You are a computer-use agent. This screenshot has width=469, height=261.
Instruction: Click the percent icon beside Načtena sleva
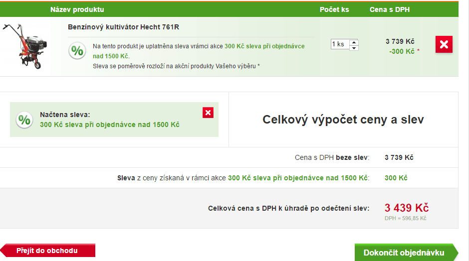24,120
